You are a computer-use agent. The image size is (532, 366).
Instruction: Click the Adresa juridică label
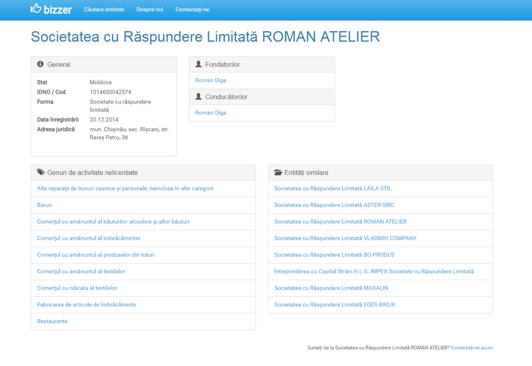pyautogui.click(x=56, y=129)
